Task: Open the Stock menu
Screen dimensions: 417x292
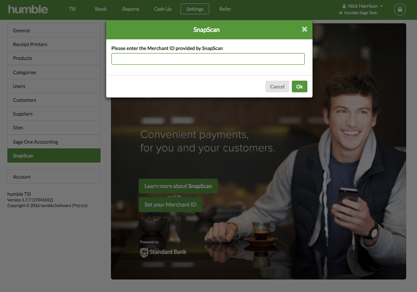Action: pos(101,9)
